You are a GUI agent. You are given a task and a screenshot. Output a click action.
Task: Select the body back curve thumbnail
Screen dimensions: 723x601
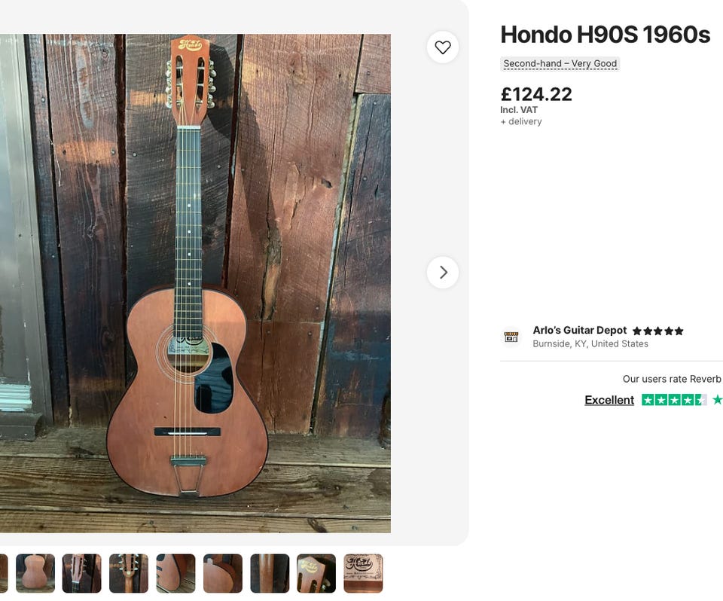(223, 573)
